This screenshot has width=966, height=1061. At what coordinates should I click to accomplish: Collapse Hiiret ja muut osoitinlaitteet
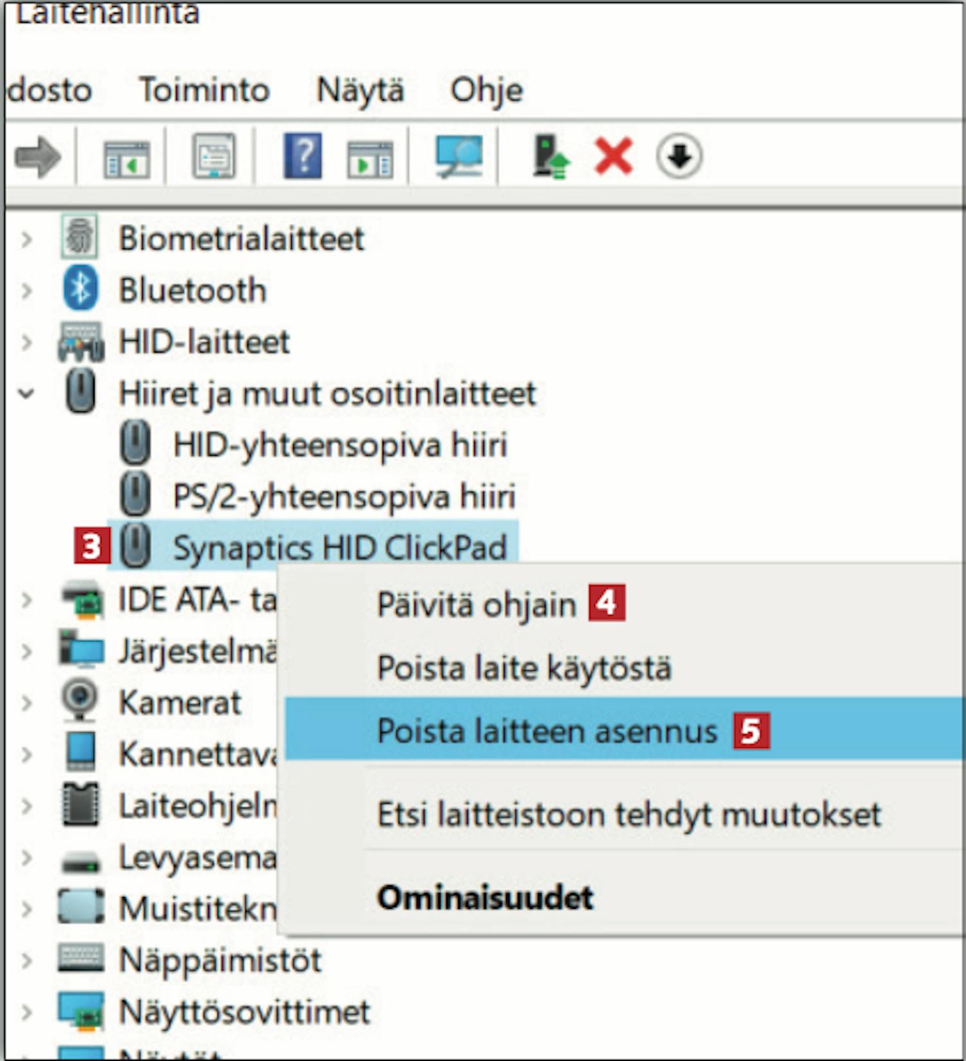(x=26, y=393)
